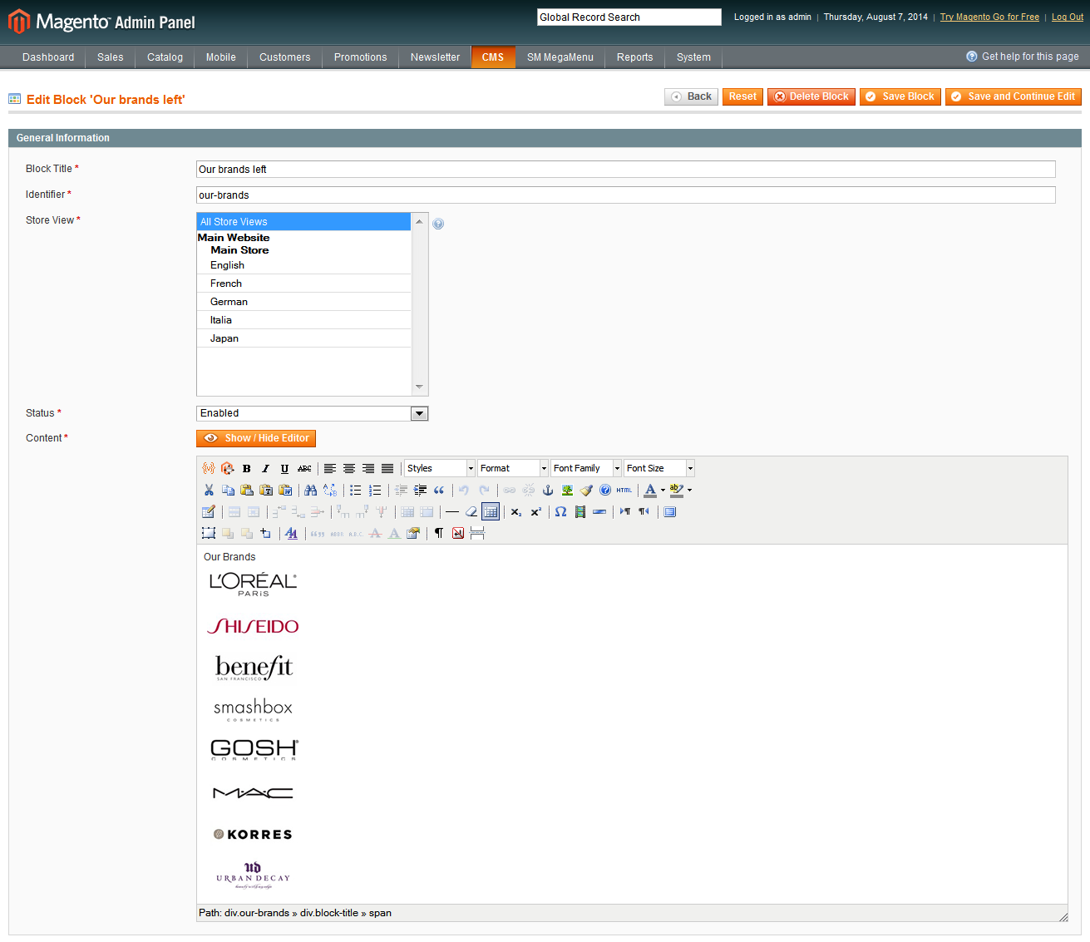Insert a page break
Screen dimensions: 1090x942
pos(477,533)
